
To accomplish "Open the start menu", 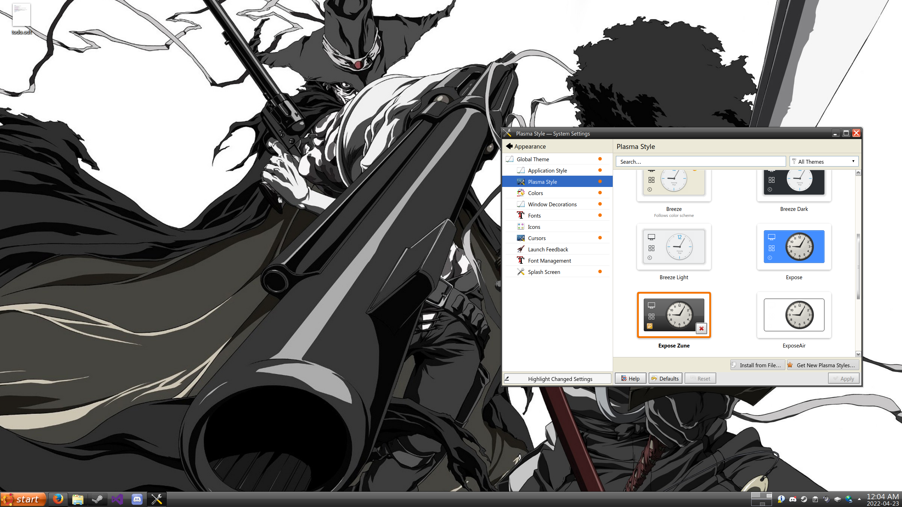I will click(23, 499).
